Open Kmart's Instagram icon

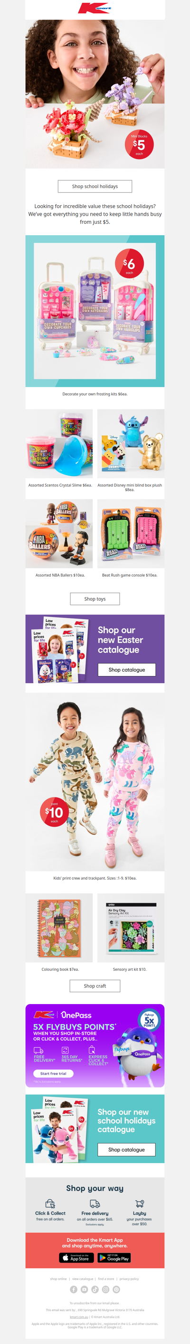(x=105, y=1289)
